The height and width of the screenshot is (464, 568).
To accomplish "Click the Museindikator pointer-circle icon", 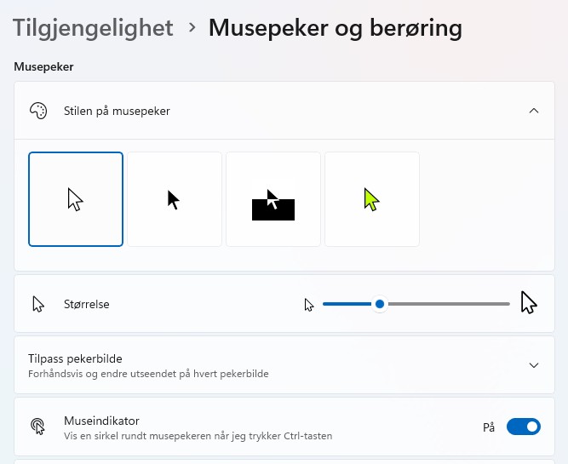I will tap(38, 427).
